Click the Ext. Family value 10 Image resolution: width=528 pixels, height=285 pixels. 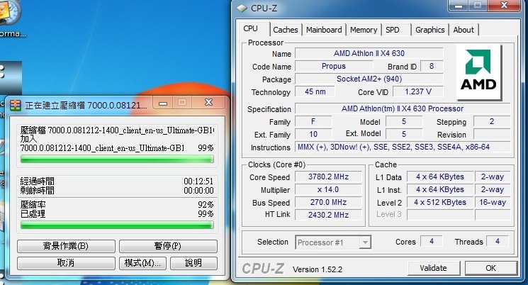313,134
